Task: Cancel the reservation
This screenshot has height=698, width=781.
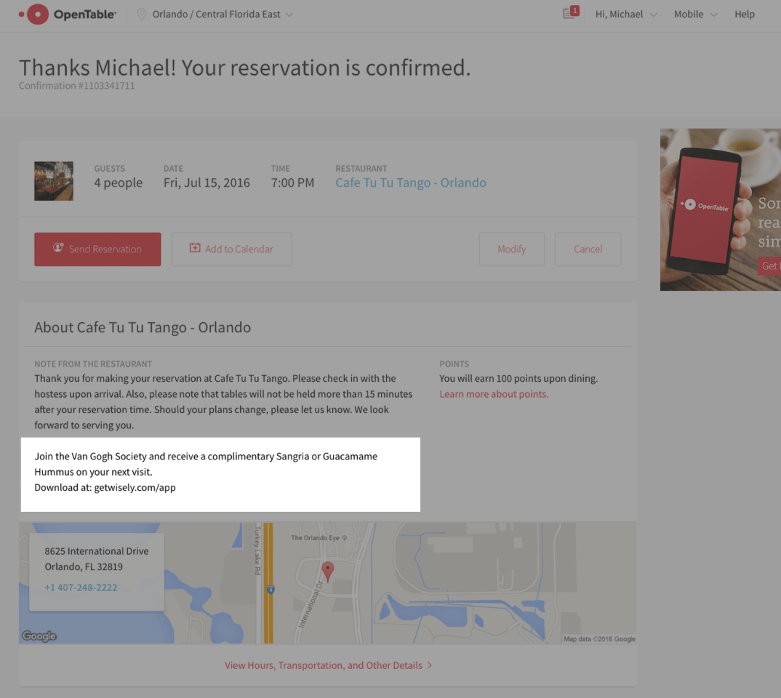Action: (x=587, y=249)
